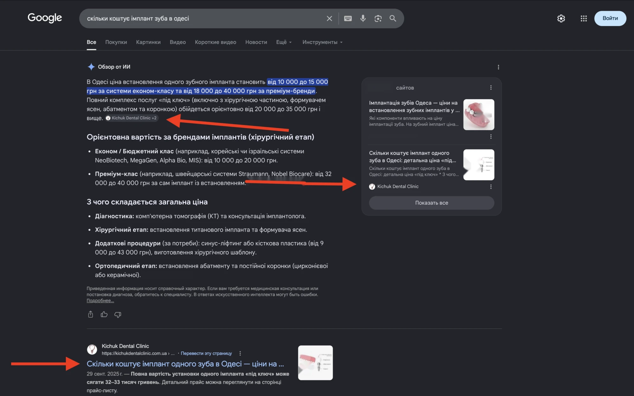Screen dimensions: 634x396
Task: Open Google quick settings gear
Action: pyautogui.click(x=561, y=18)
